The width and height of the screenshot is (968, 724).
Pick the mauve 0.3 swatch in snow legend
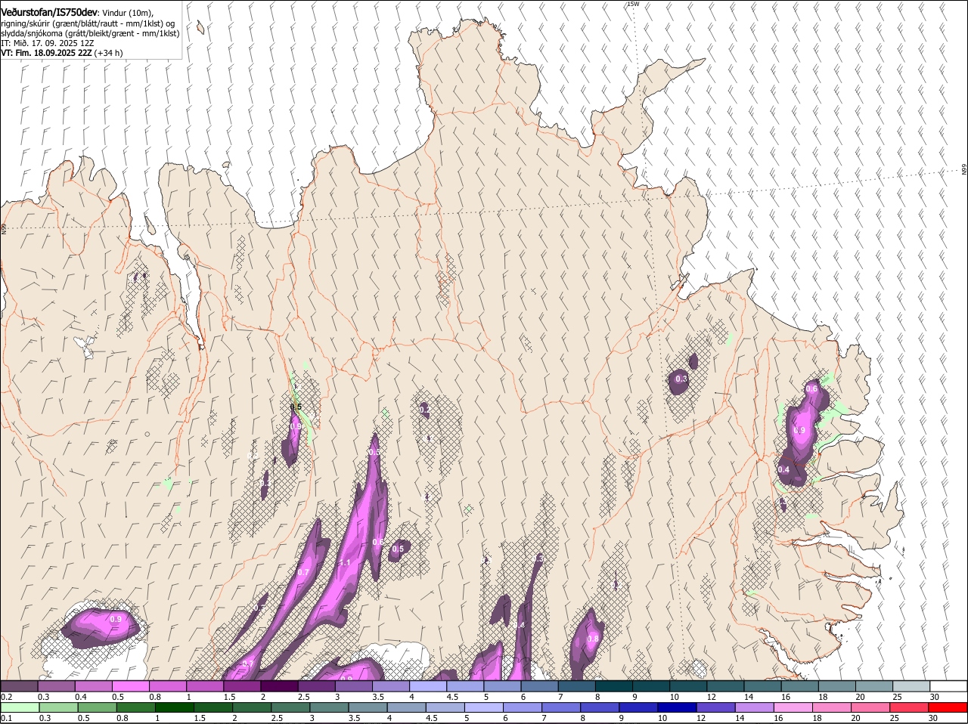click(56, 685)
